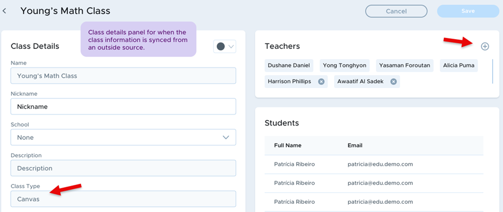Sort by the Full Name column header
503x212 pixels.
(288, 145)
